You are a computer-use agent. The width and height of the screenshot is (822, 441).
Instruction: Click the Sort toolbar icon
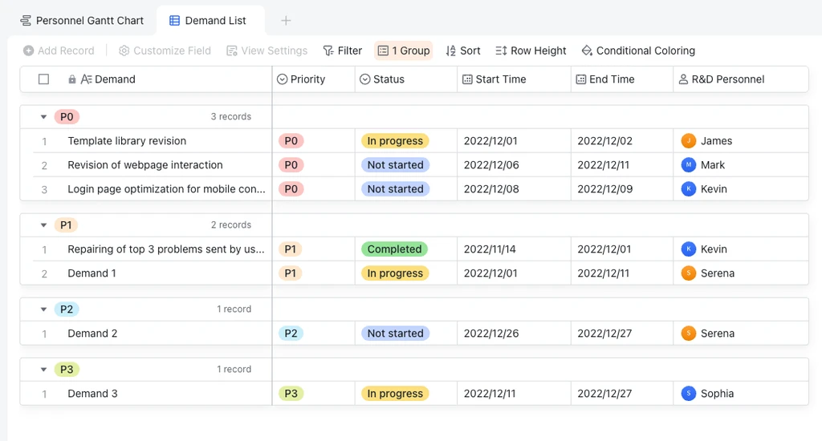click(451, 51)
